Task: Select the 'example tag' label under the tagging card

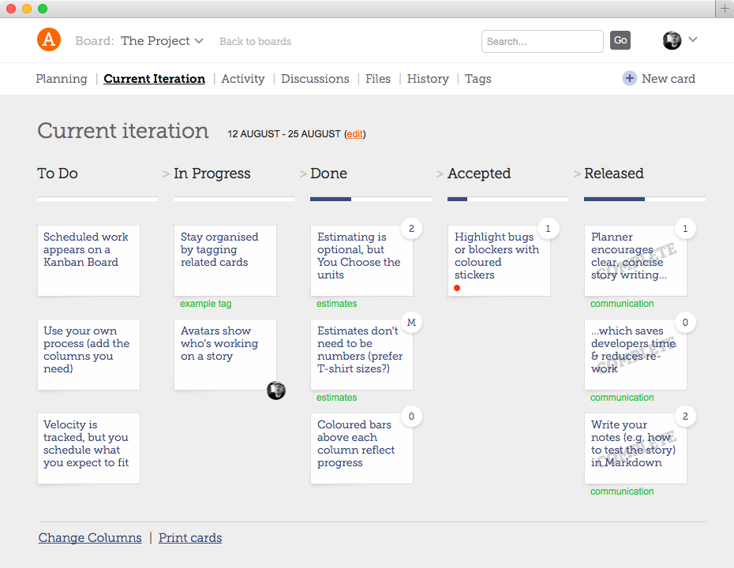Action: [205, 303]
